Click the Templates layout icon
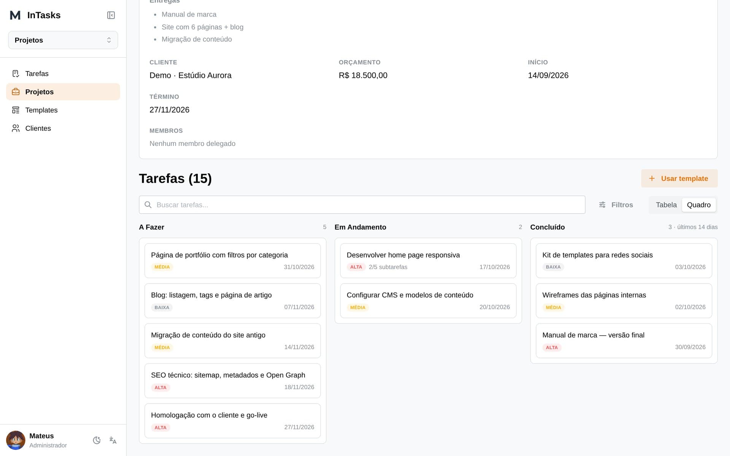This screenshot has width=730, height=456. [x=16, y=110]
